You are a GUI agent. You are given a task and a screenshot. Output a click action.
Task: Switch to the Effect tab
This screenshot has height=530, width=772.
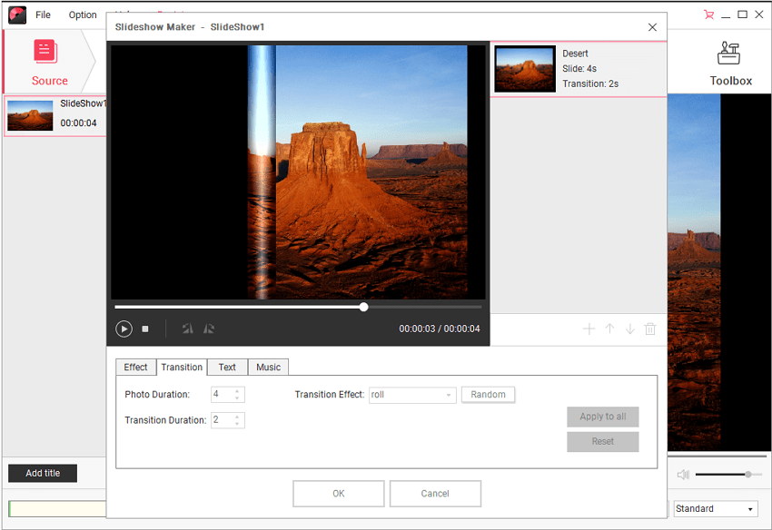tap(135, 367)
